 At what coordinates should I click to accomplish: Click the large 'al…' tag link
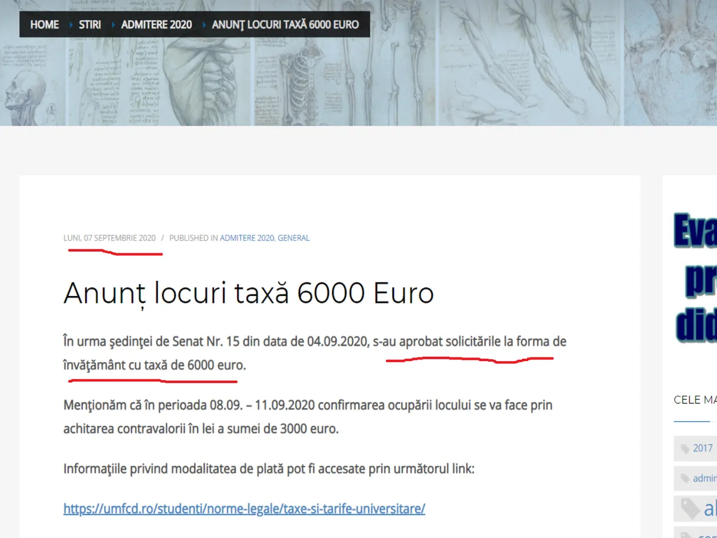tap(710, 509)
